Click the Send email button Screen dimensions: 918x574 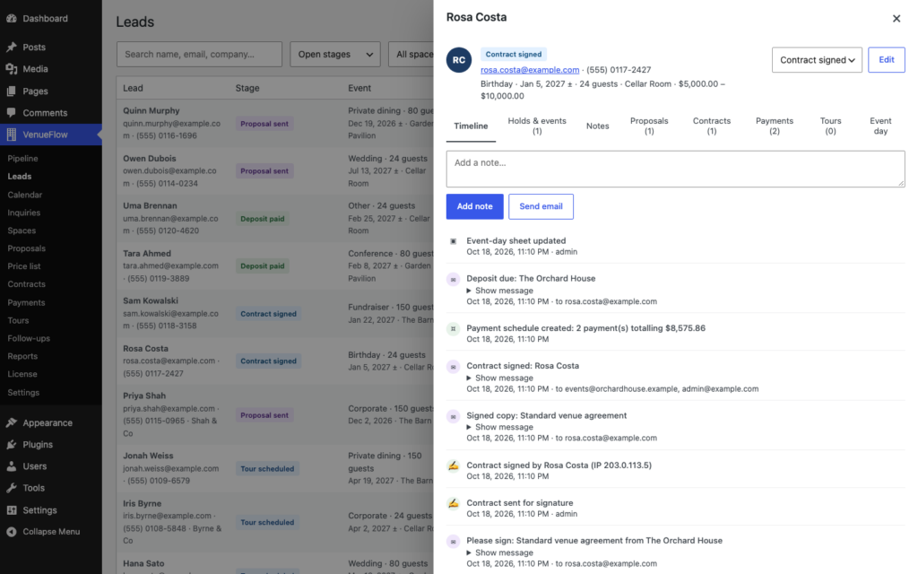pos(541,206)
